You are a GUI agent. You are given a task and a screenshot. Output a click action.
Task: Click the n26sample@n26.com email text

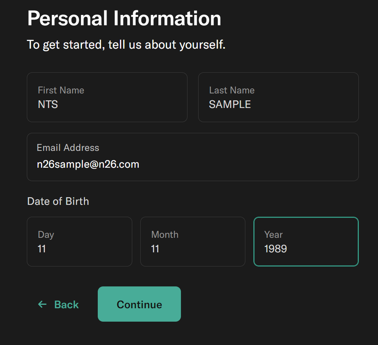click(x=88, y=165)
